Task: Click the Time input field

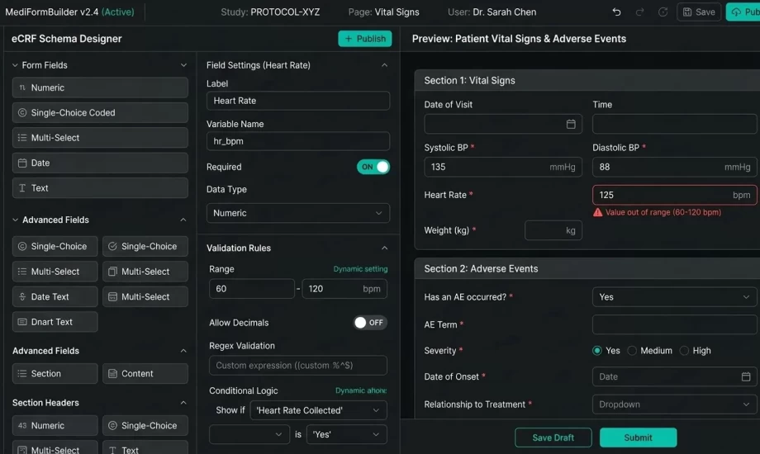Action: pos(674,124)
